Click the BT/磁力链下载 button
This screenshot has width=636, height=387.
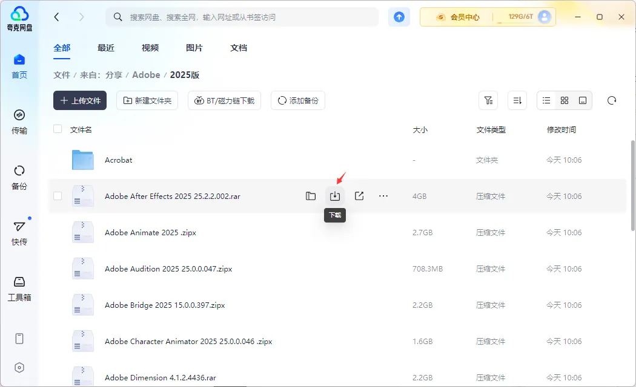(224, 100)
